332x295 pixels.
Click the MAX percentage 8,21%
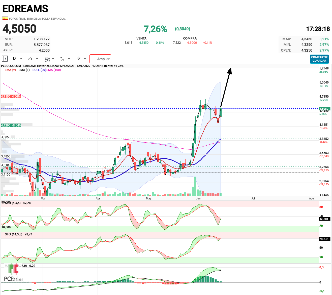click(324, 39)
